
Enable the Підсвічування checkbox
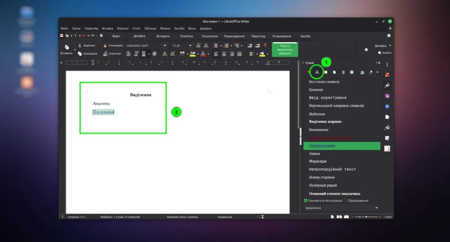click(346, 201)
